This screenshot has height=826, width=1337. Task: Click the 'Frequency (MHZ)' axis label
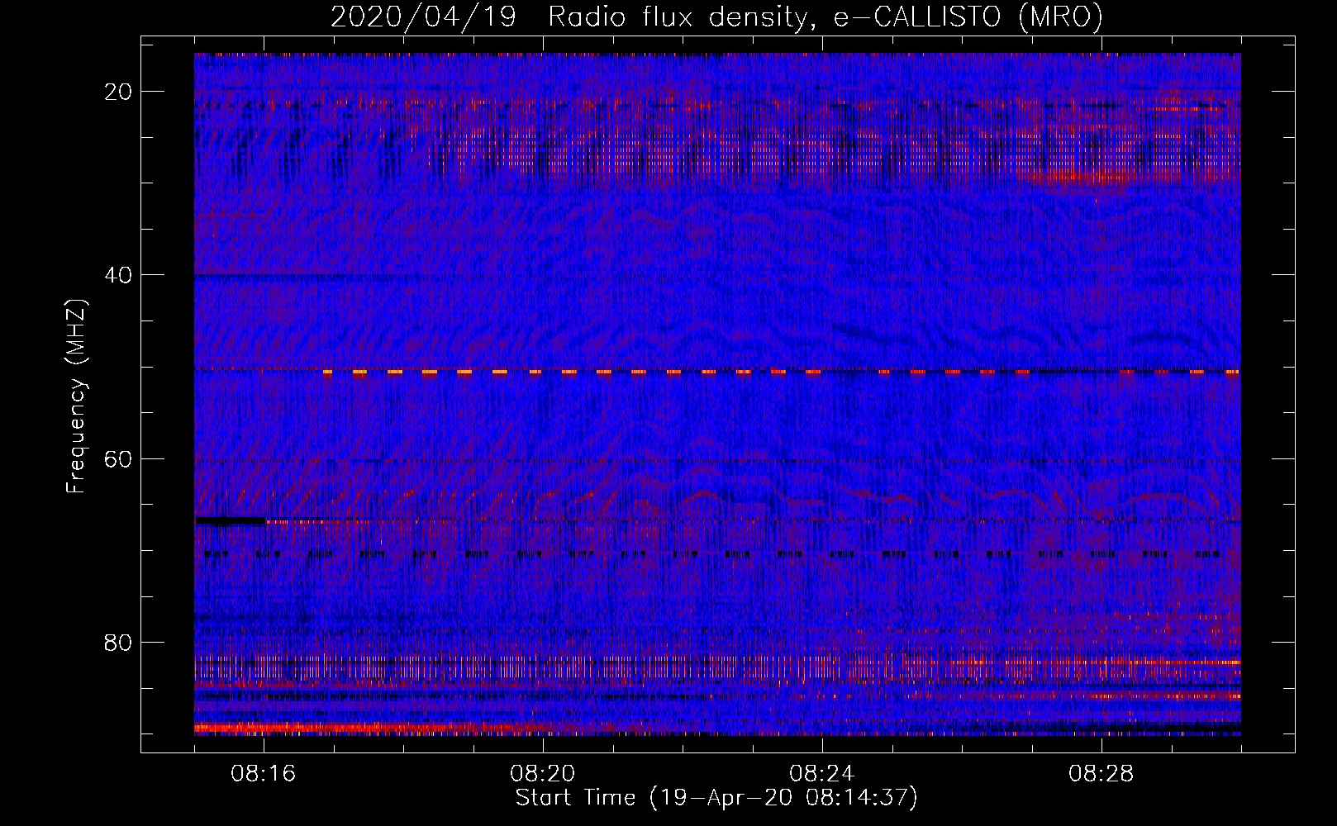click(x=76, y=396)
